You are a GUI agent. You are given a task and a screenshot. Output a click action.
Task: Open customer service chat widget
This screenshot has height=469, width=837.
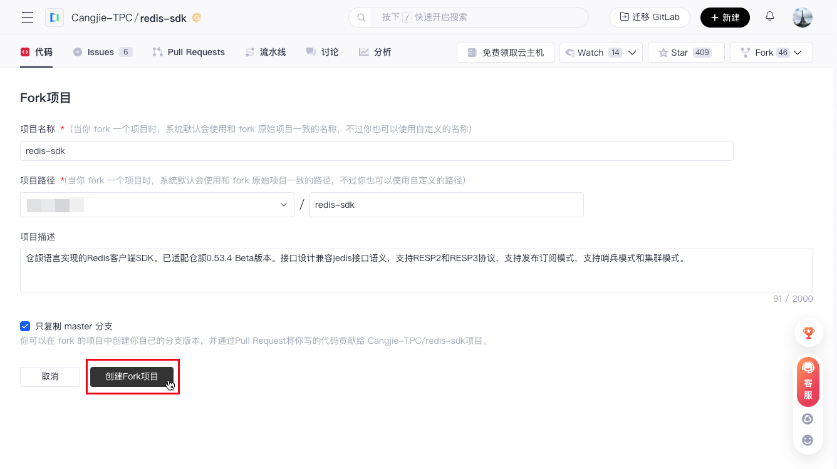(808, 382)
